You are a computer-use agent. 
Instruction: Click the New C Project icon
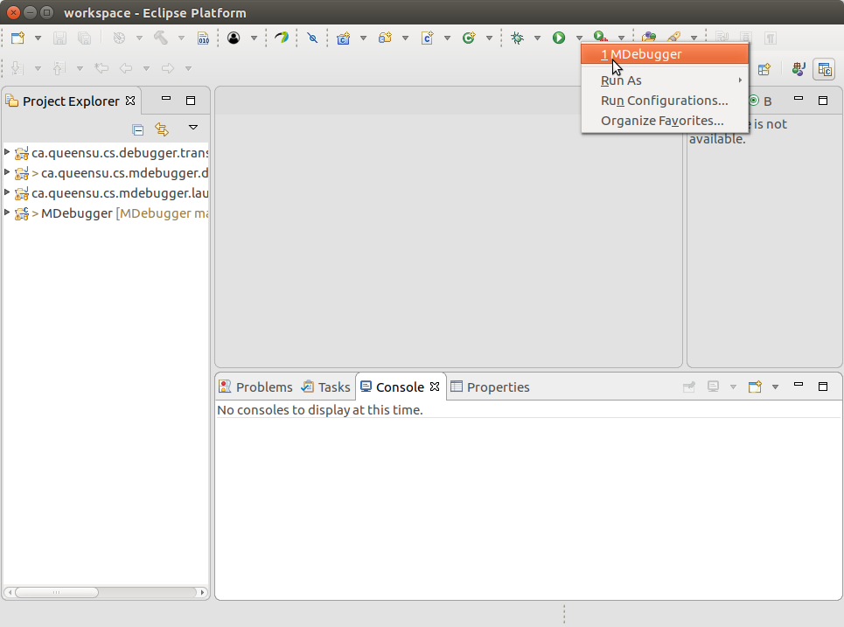344,38
